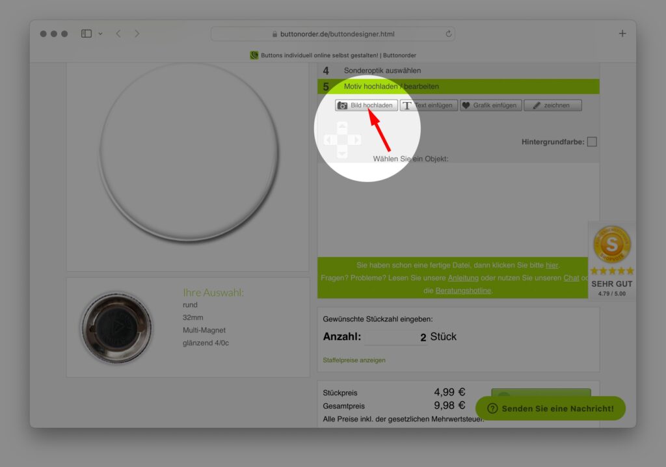Click the Anzahl quantity input field
Image resolution: width=666 pixels, height=467 pixels.
pyautogui.click(x=395, y=338)
